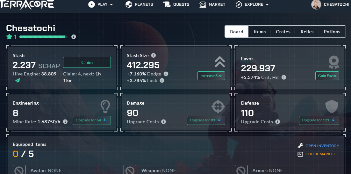Click the Terracore logo
Viewport: 351px width, 174px height.
(x=27, y=4)
